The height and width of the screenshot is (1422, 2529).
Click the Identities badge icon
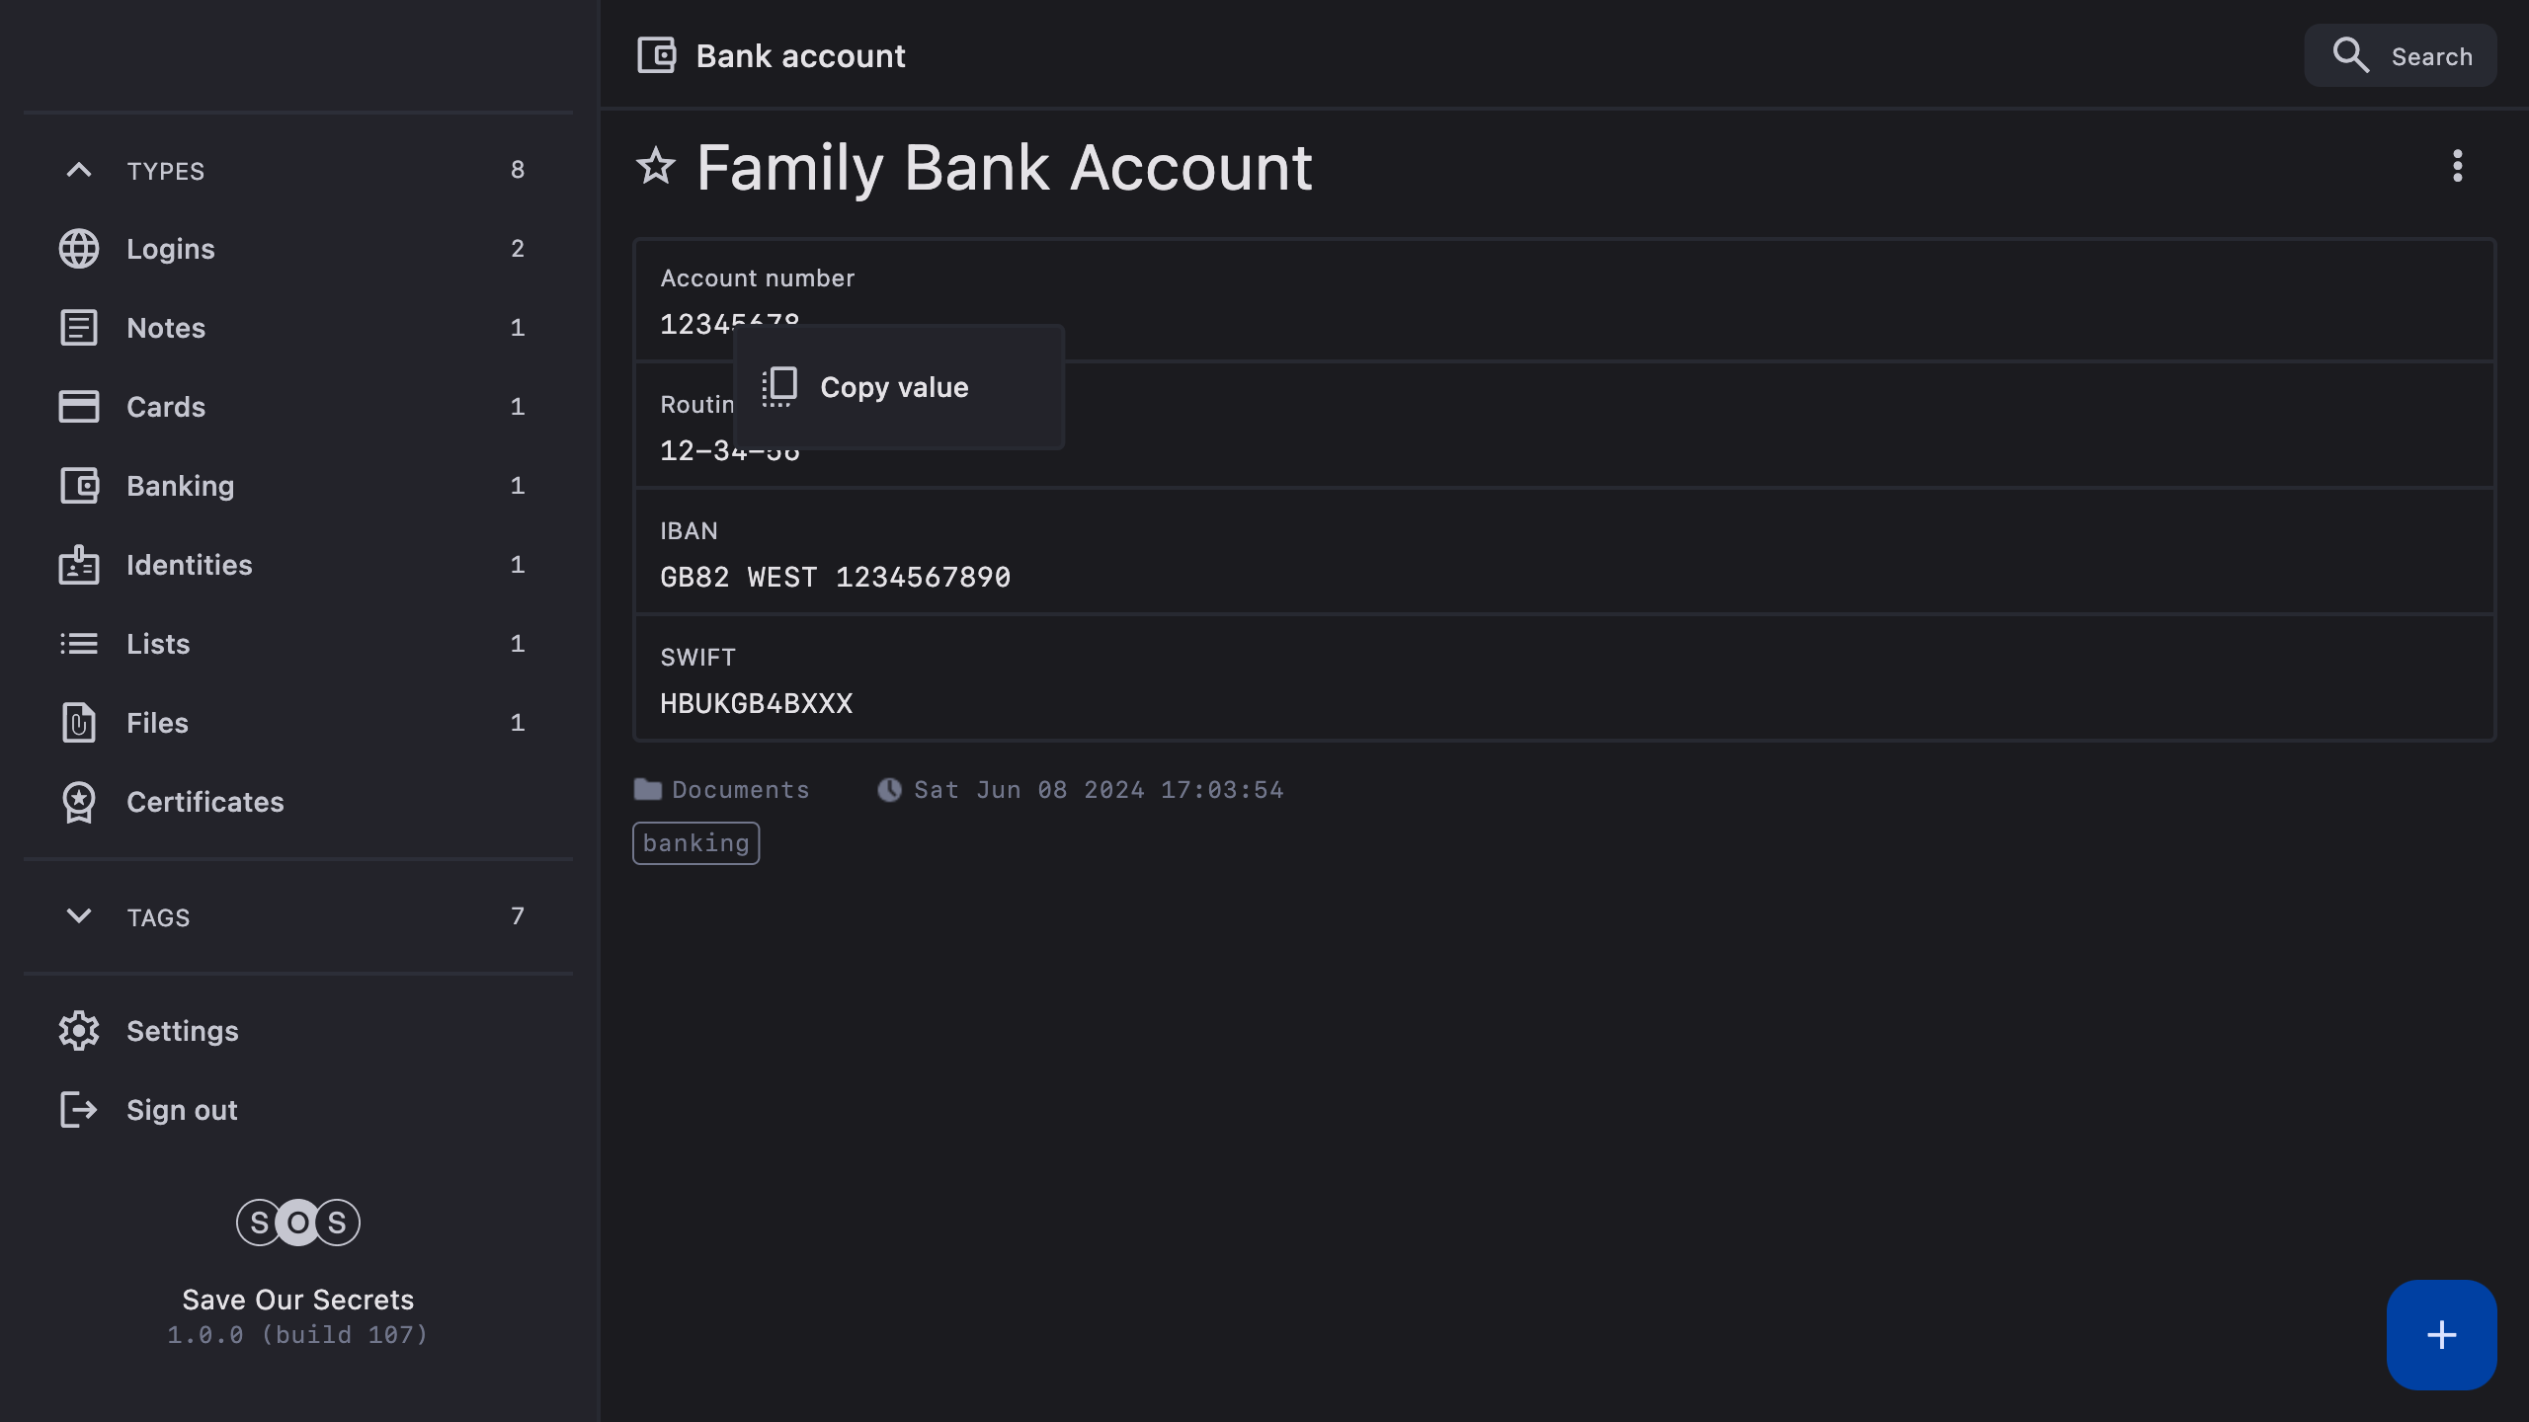click(79, 565)
